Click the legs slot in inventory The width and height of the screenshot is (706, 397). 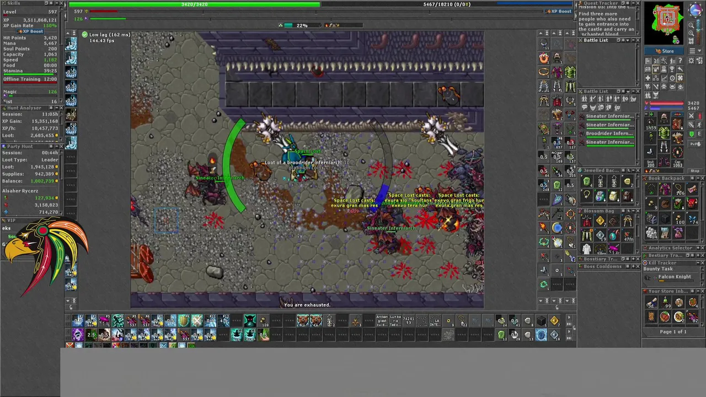click(x=664, y=147)
